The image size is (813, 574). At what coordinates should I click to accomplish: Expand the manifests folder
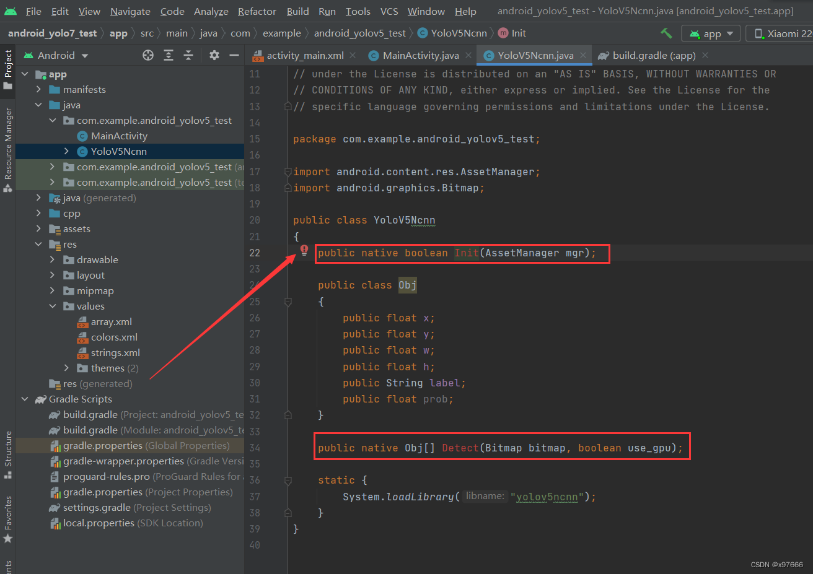pos(38,89)
